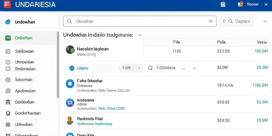Click the magnifier icon in Ukomhan search
Image resolution: width=272 pixels, height=136 pixels.
pyautogui.click(x=69, y=21)
